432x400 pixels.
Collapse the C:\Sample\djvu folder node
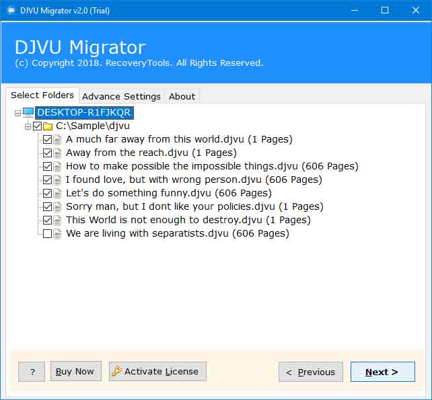[x=28, y=126]
